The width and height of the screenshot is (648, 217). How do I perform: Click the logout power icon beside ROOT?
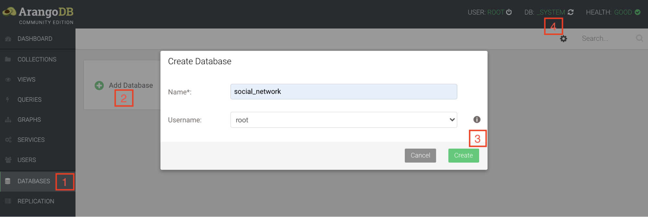tap(509, 12)
